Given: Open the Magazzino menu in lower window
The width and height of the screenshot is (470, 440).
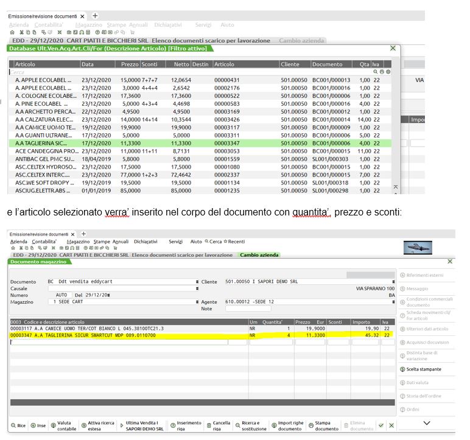Looking at the screenshot, I should pyautogui.click(x=79, y=242).
